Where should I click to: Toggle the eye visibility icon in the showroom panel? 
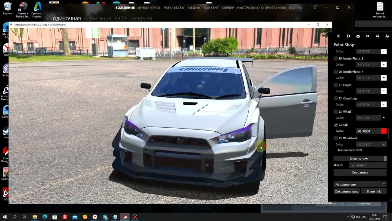(367, 36)
